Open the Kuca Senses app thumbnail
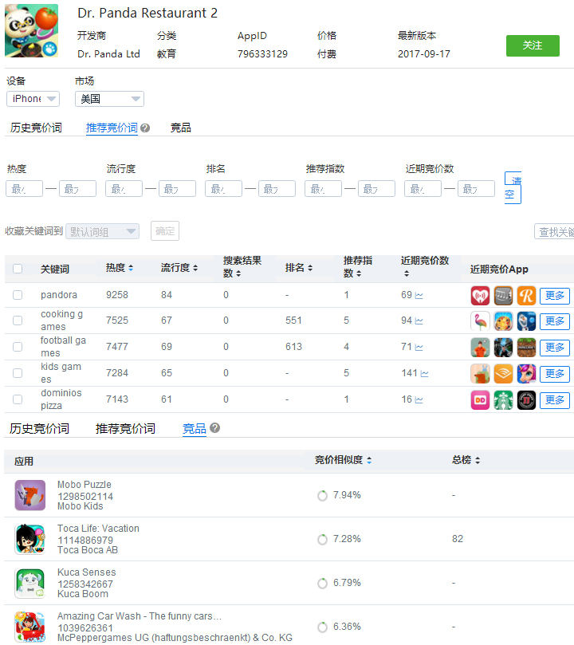Screen dimensions: 574x645 30,583
